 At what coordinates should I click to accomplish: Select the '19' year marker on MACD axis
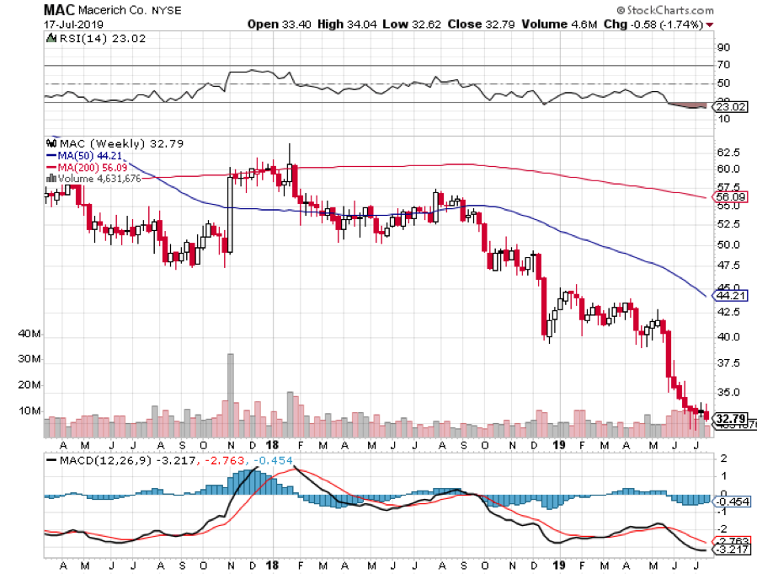[x=555, y=563]
